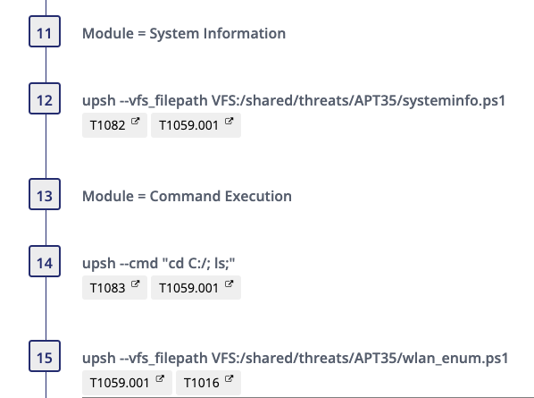Select step number 15 marker

pos(45,356)
